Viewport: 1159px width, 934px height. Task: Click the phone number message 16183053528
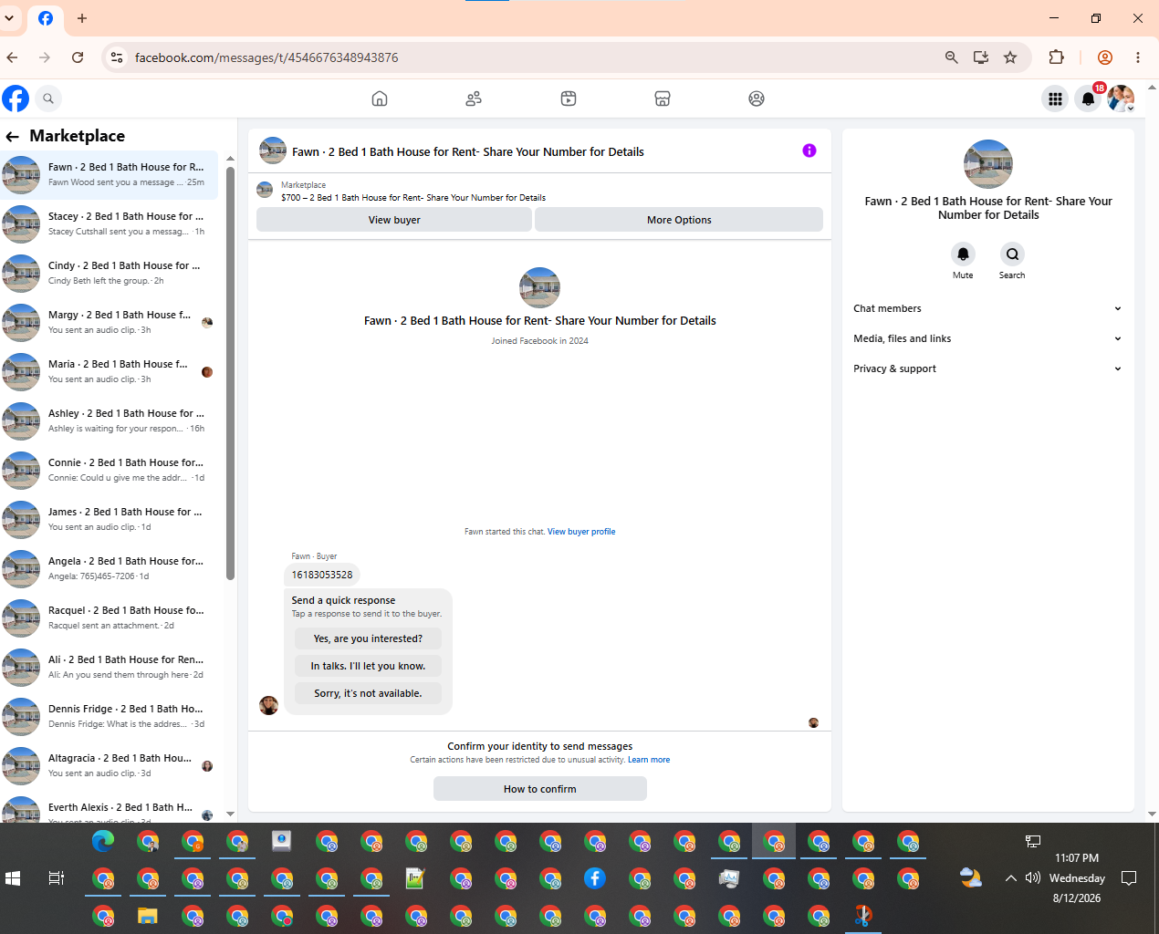click(322, 575)
